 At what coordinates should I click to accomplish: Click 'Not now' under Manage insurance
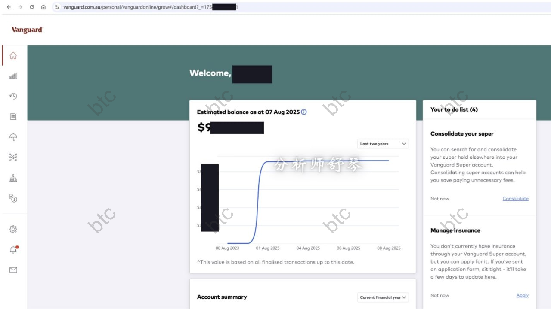click(440, 295)
